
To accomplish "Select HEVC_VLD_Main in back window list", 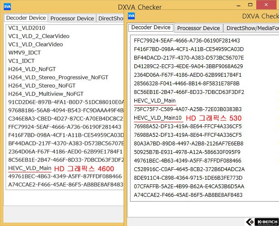I will 30,168.
